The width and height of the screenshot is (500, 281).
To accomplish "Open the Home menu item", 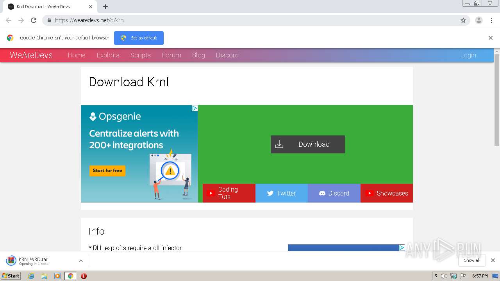I will tap(77, 55).
